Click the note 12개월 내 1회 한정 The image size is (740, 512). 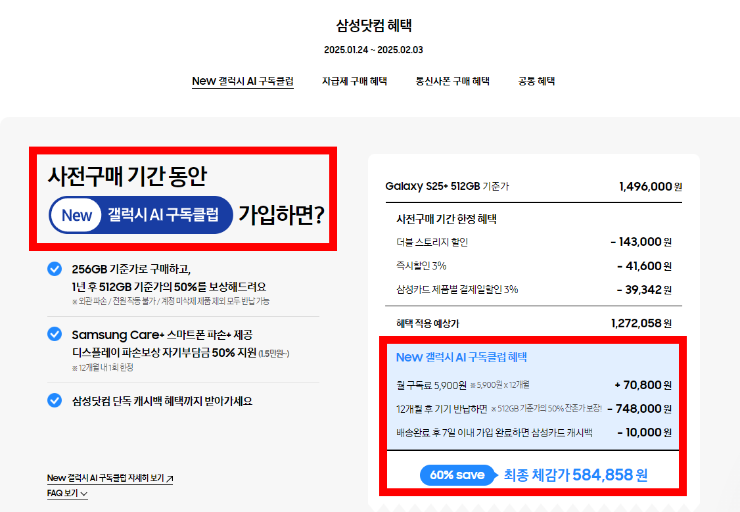[103, 367]
